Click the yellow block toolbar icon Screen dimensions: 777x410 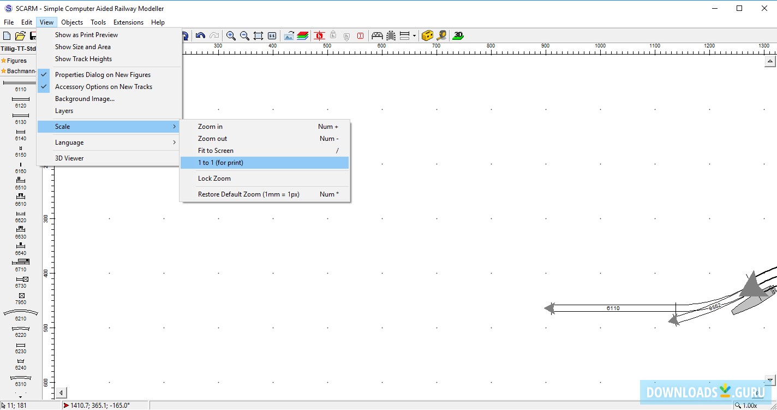[428, 36]
